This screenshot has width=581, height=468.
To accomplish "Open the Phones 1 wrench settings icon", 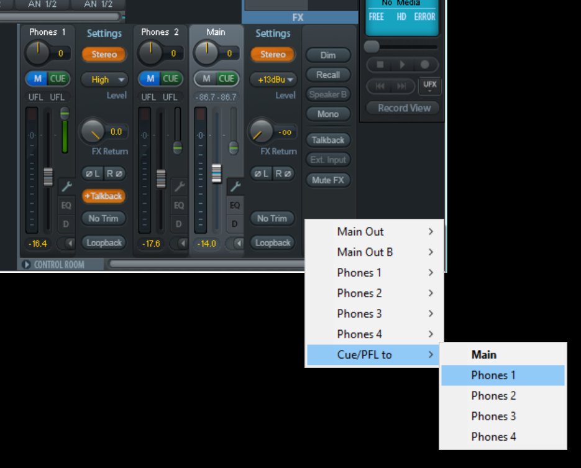I will [x=67, y=186].
